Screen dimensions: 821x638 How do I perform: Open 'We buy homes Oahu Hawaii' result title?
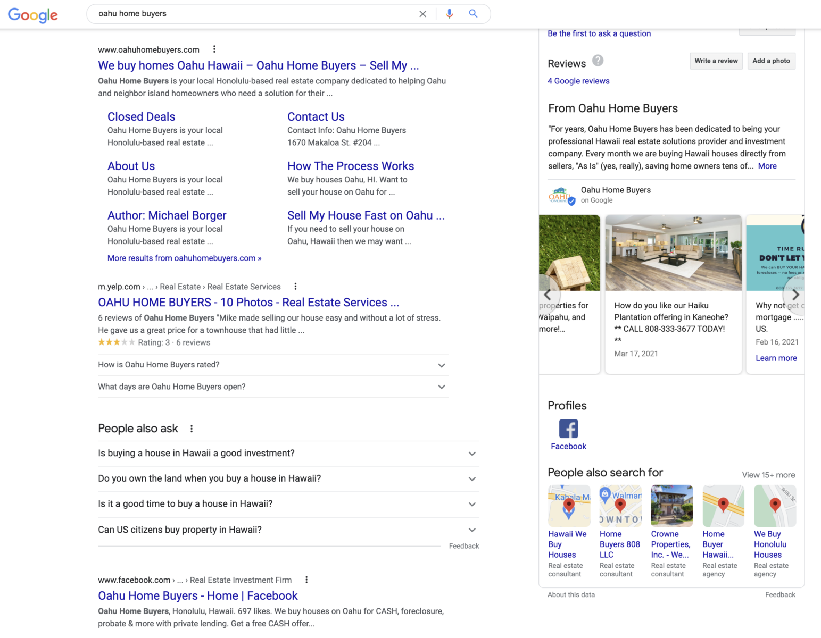[x=259, y=65]
